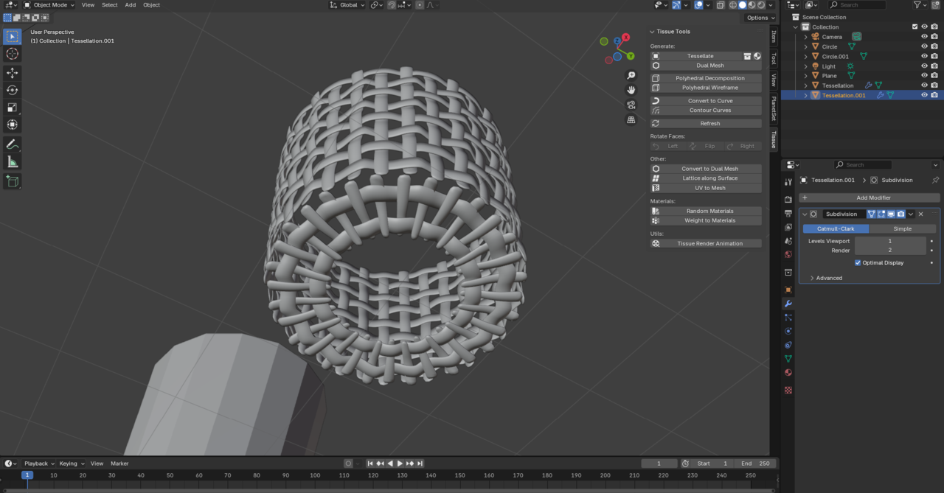Open the Tissue sidebar tab

point(774,139)
